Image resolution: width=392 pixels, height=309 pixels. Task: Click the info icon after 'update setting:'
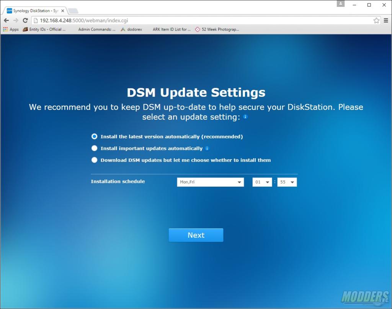tap(245, 117)
